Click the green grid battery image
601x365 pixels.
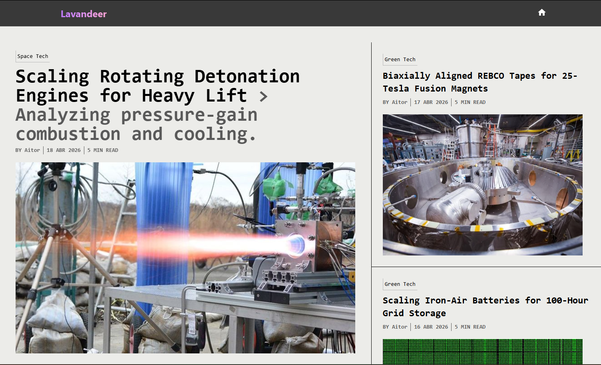click(483, 352)
